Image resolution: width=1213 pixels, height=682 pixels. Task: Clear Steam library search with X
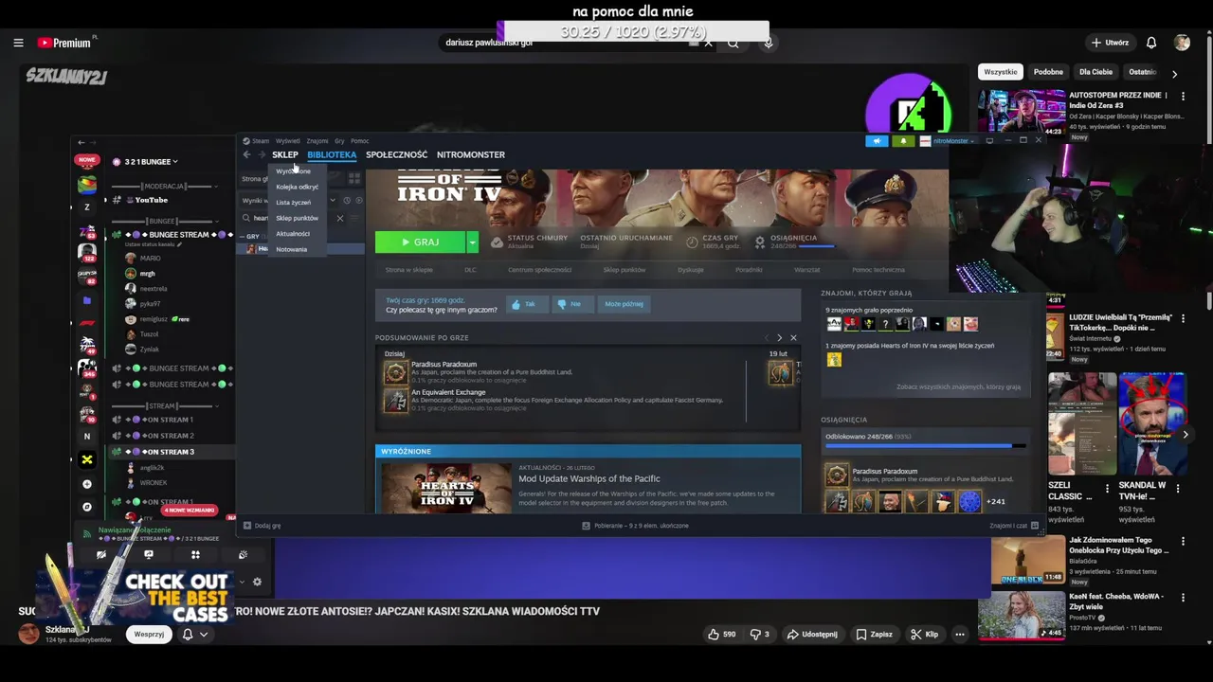[339, 219]
